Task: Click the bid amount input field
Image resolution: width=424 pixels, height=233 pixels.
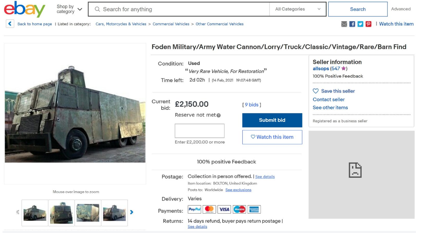Action: tap(200, 131)
